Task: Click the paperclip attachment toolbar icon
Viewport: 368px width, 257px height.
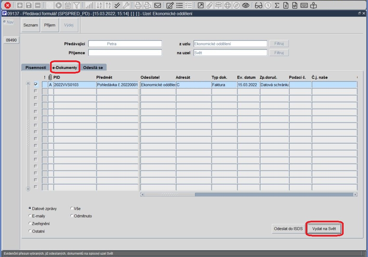Action: [x=209, y=5]
